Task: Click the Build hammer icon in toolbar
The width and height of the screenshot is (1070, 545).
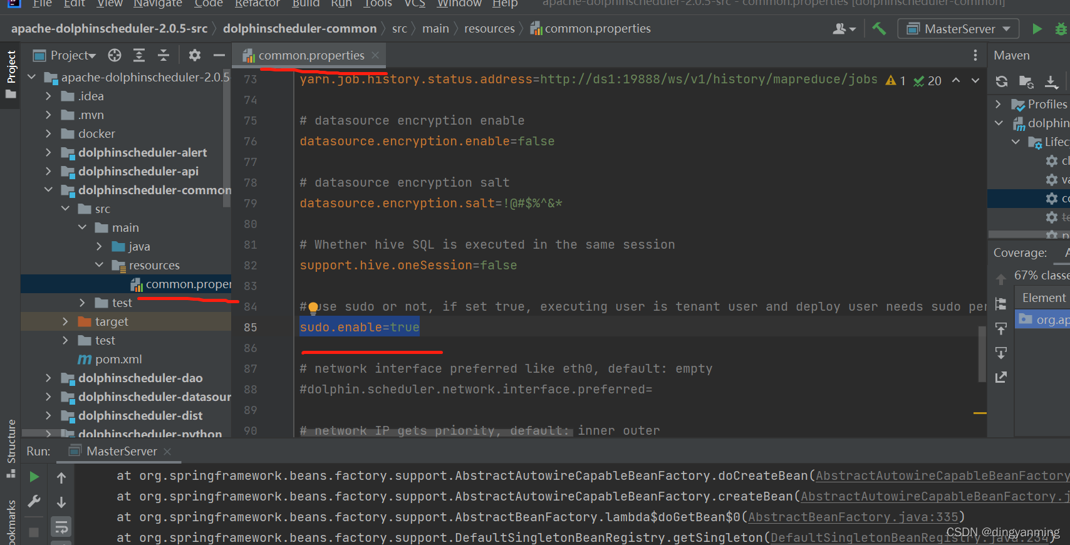Action: [880, 28]
